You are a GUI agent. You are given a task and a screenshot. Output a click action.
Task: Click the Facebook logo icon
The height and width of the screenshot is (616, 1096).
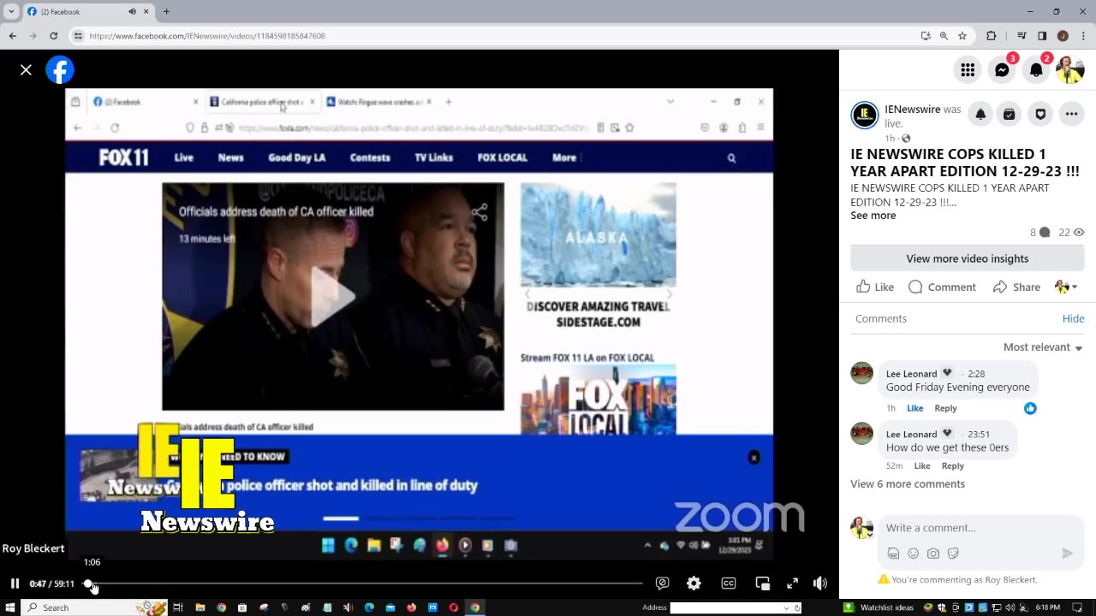coord(60,70)
